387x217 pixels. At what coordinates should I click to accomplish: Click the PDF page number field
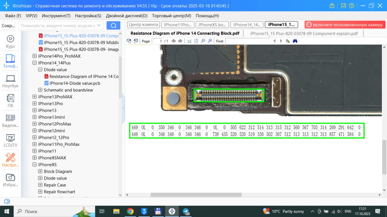[x=157, y=41]
